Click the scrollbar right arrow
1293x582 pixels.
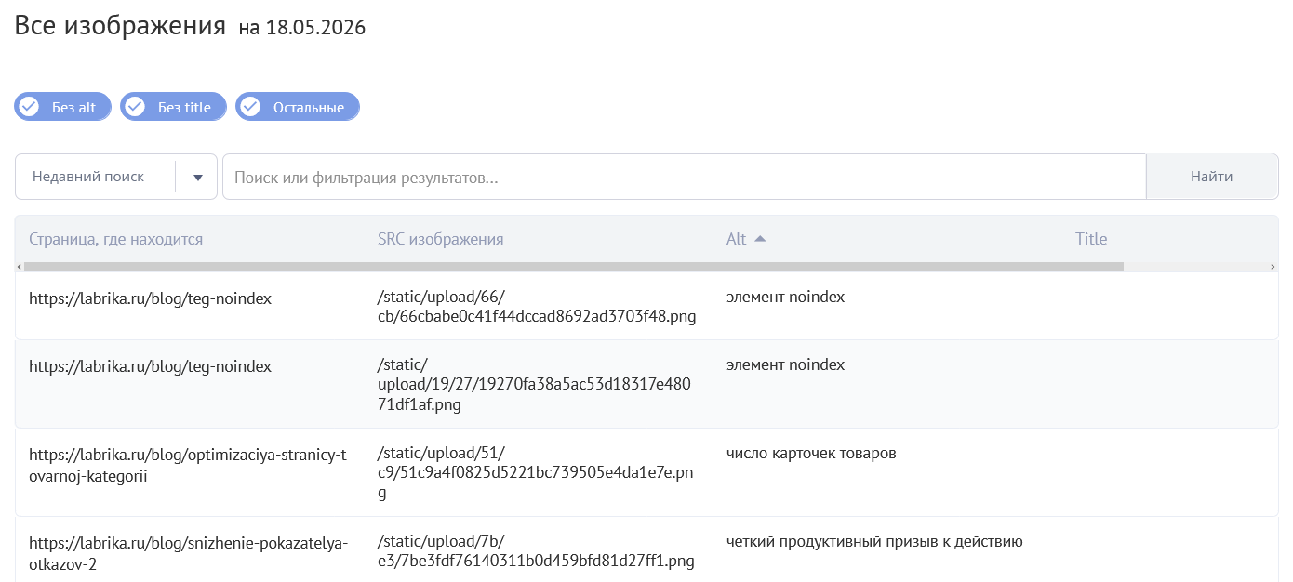click(x=1273, y=267)
